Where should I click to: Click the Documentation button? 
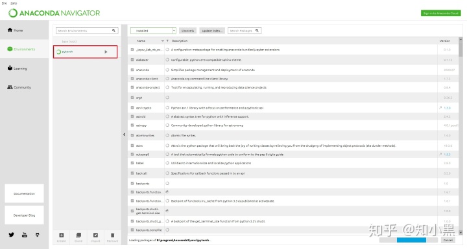coord(24,193)
